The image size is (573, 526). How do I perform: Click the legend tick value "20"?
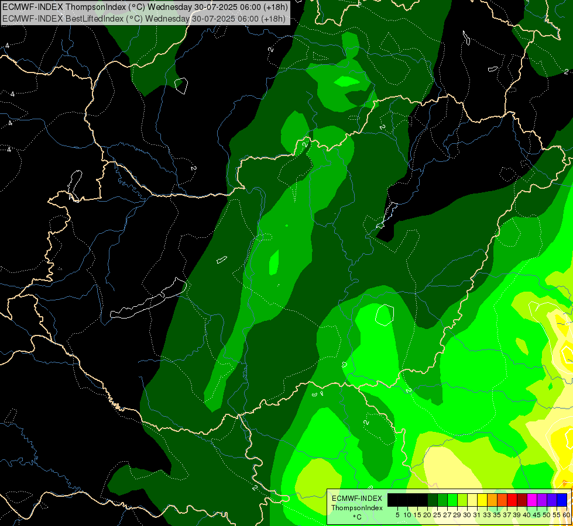click(x=428, y=515)
